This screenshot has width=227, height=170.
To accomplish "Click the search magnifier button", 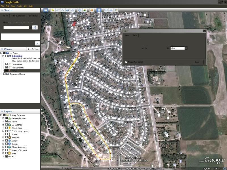I will [35, 27].
